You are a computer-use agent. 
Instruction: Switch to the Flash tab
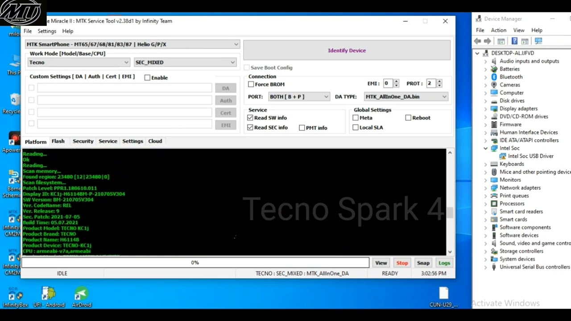pyautogui.click(x=58, y=141)
